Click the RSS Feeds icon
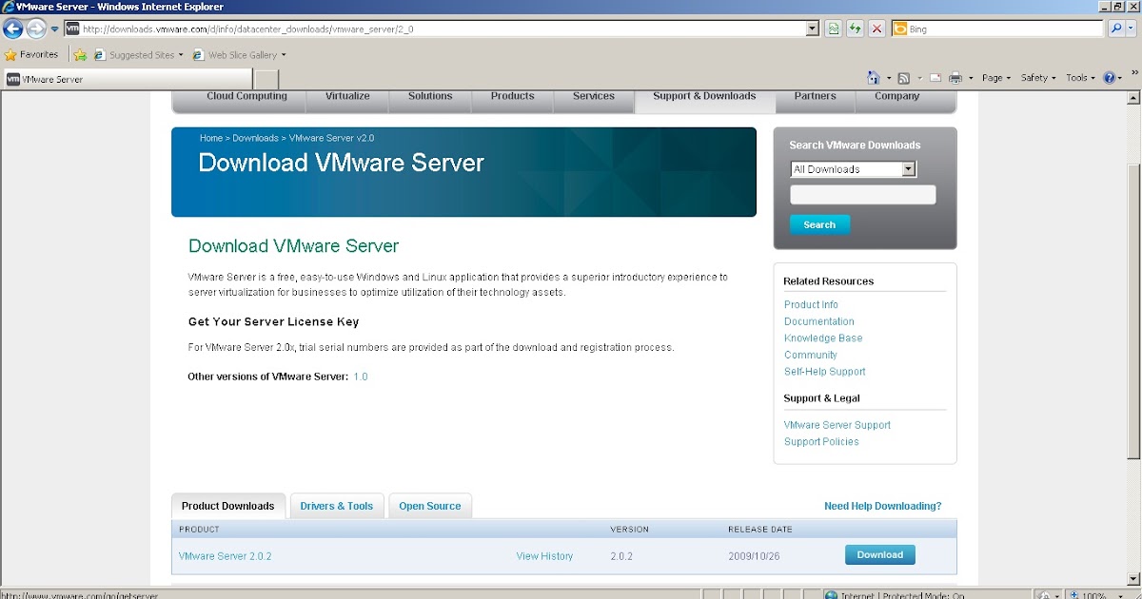Screen dimensions: 1142x599 pos(904,78)
